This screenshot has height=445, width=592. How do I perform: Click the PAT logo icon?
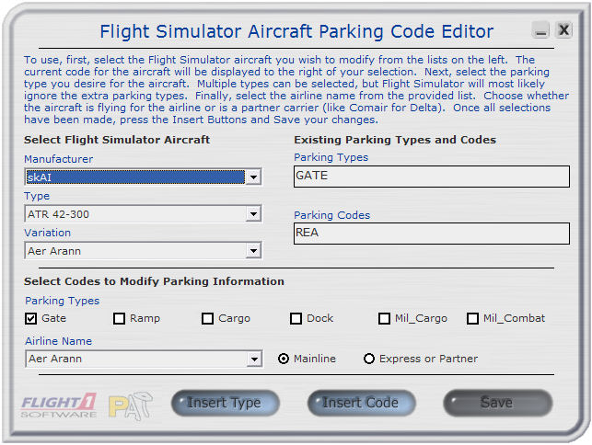point(130,406)
